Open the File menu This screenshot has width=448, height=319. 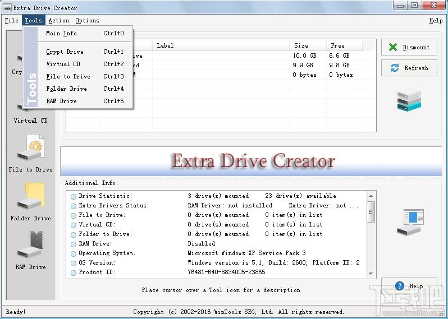coord(12,21)
